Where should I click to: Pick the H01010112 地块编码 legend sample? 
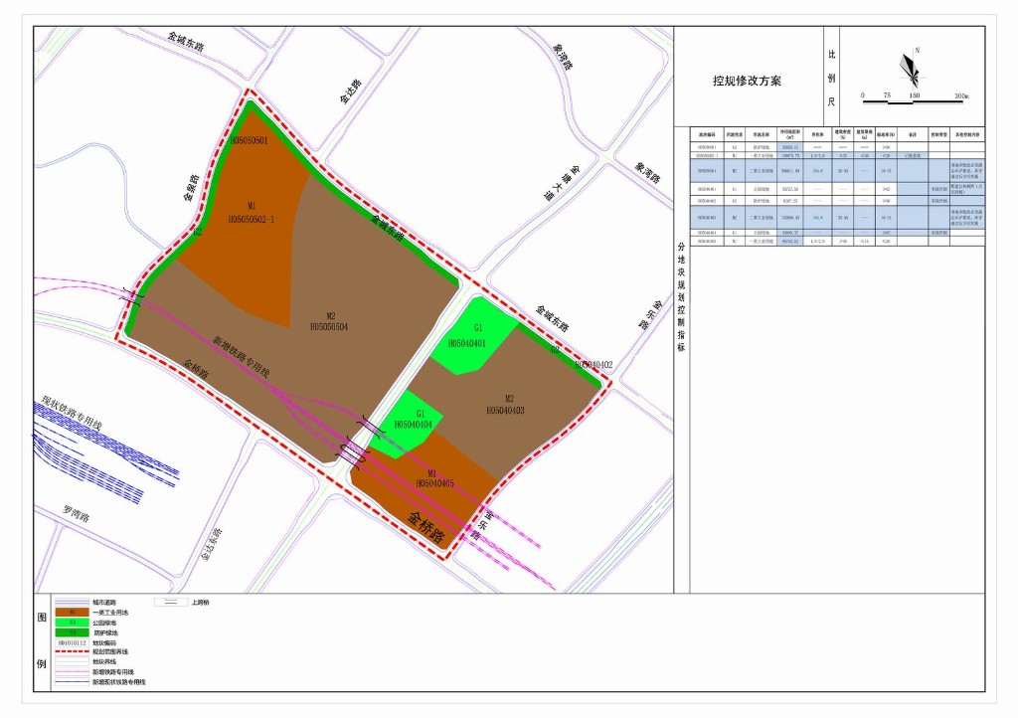(70, 642)
